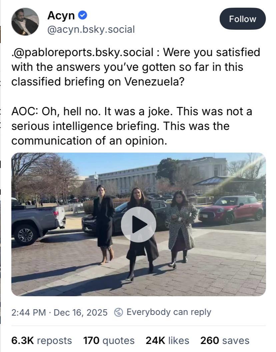Click the @acyn.bsky.social handle
This screenshot has height=352, width=276.
[x=91, y=29]
